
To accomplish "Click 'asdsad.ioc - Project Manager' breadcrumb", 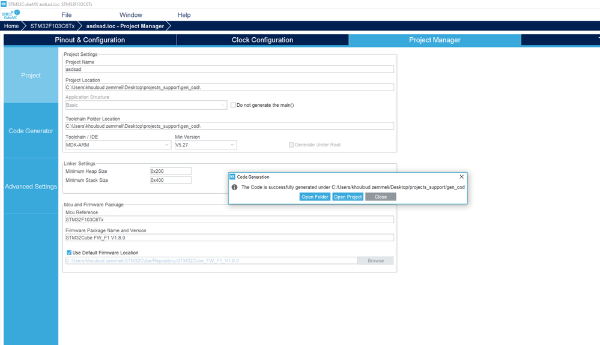I will pyautogui.click(x=125, y=26).
